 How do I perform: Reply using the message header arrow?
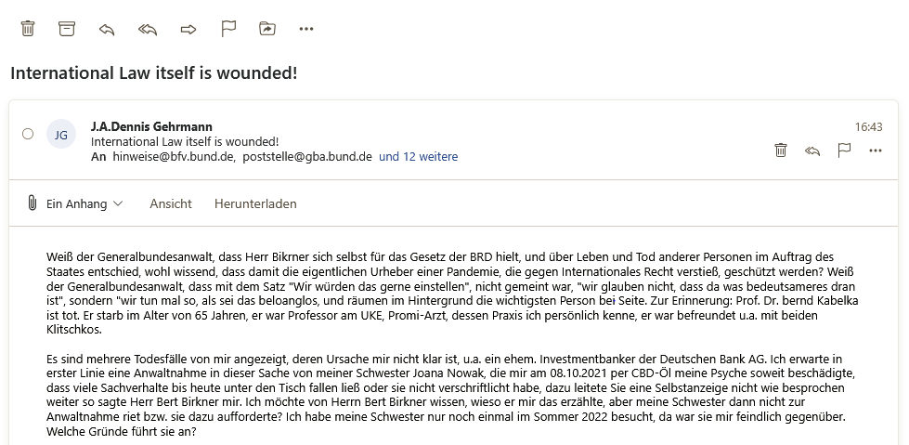[x=812, y=150]
